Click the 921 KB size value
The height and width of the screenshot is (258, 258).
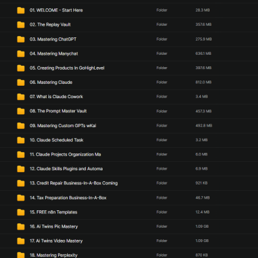coord(201,183)
